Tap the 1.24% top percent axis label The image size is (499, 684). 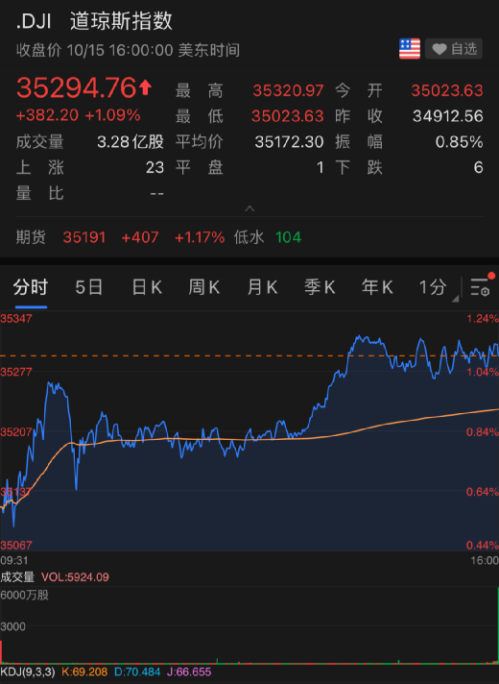[x=483, y=318]
